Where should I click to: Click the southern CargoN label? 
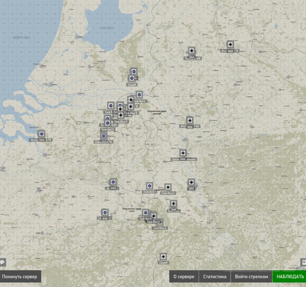pos(163,263)
